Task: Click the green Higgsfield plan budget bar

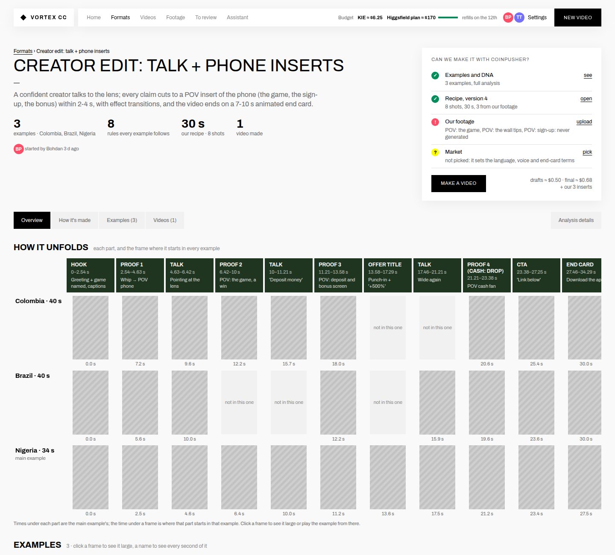Action: pos(448,18)
